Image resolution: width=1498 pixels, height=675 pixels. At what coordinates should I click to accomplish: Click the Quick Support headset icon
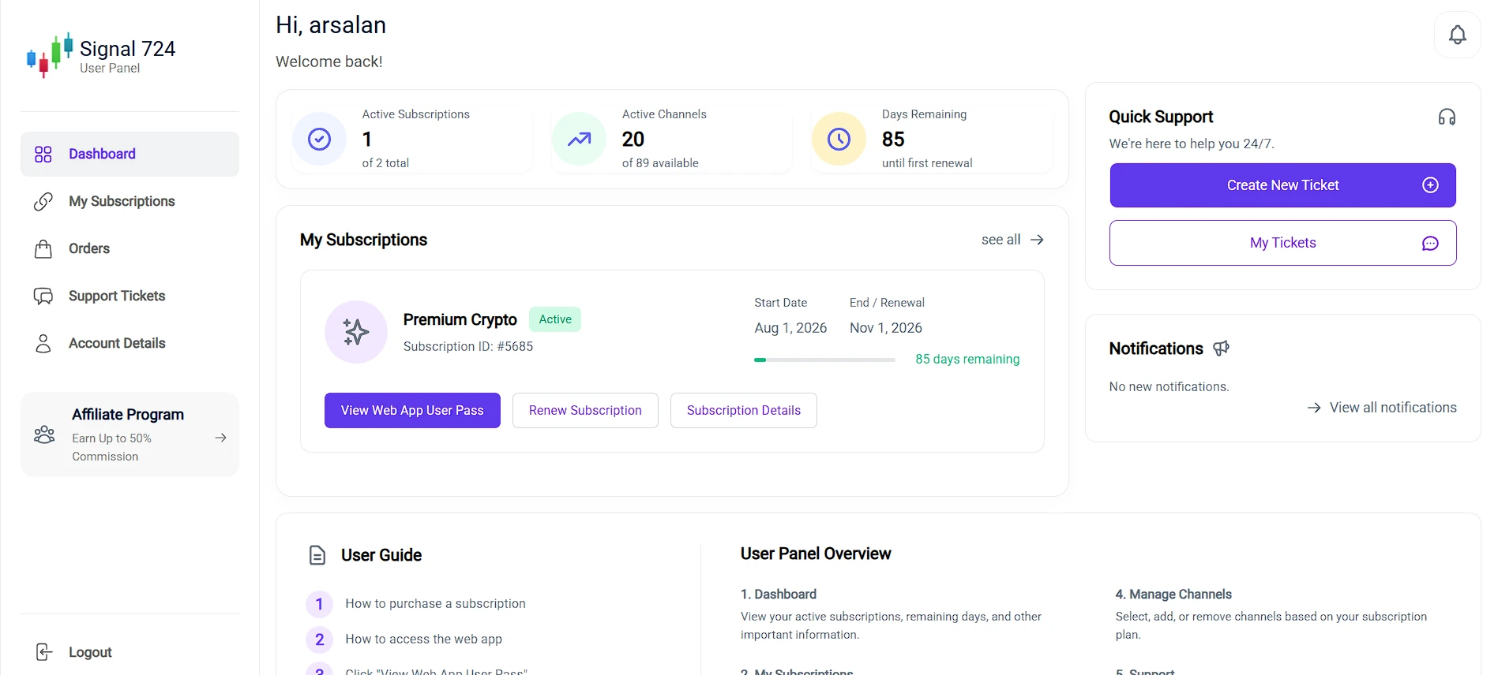pyautogui.click(x=1447, y=117)
